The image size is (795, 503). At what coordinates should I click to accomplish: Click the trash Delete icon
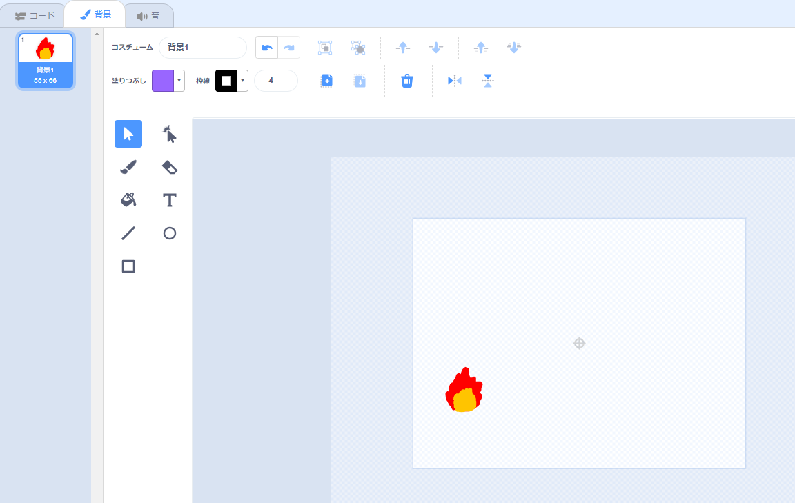407,81
